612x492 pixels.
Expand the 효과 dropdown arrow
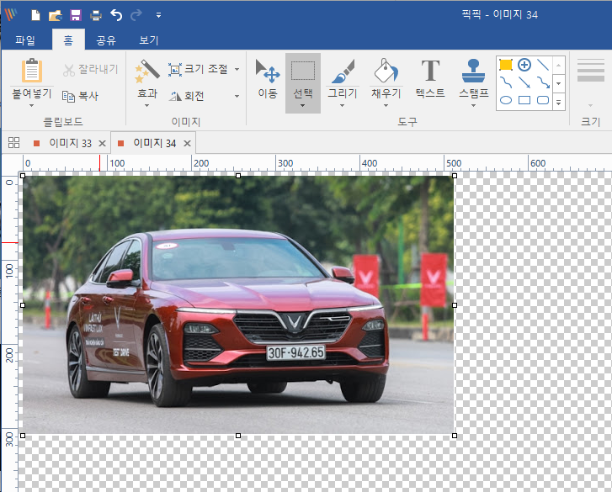point(147,106)
